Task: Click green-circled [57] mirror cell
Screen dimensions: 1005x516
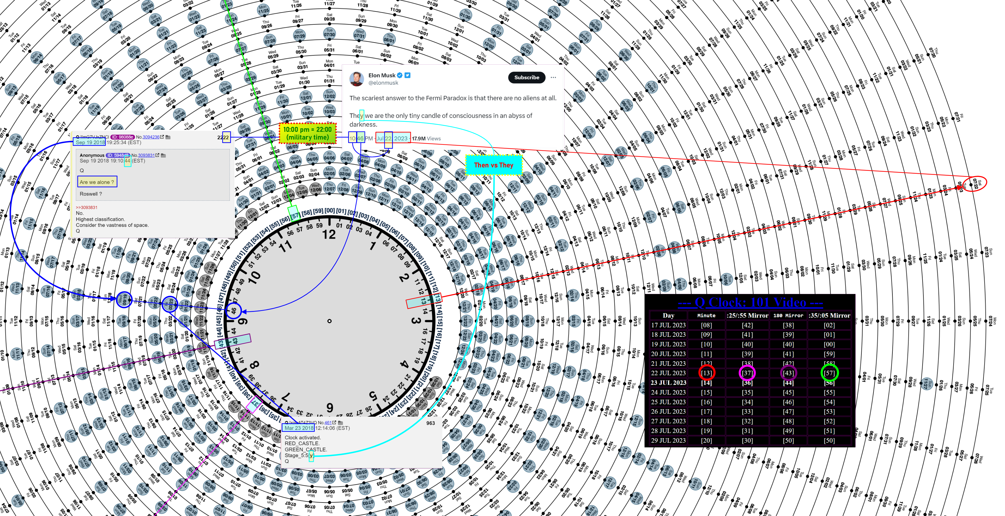Action: pyautogui.click(x=829, y=373)
